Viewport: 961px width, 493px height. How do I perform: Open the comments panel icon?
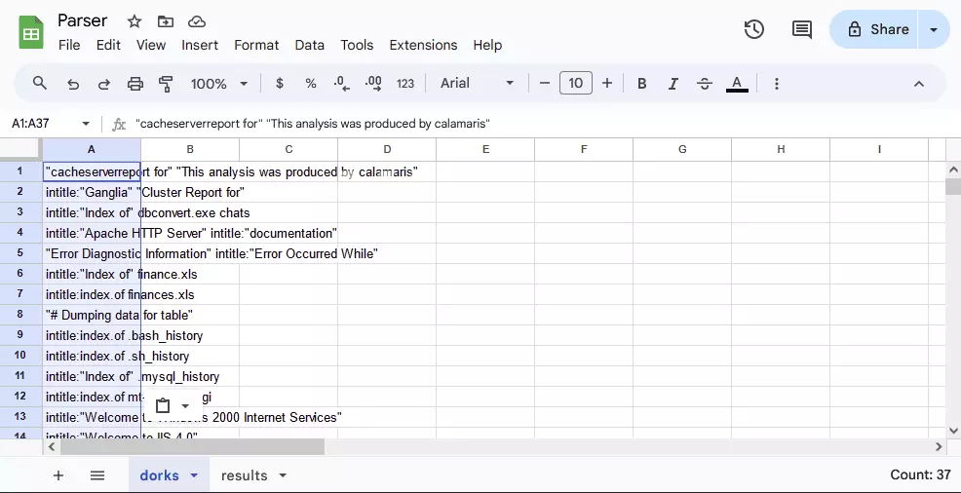click(x=802, y=29)
